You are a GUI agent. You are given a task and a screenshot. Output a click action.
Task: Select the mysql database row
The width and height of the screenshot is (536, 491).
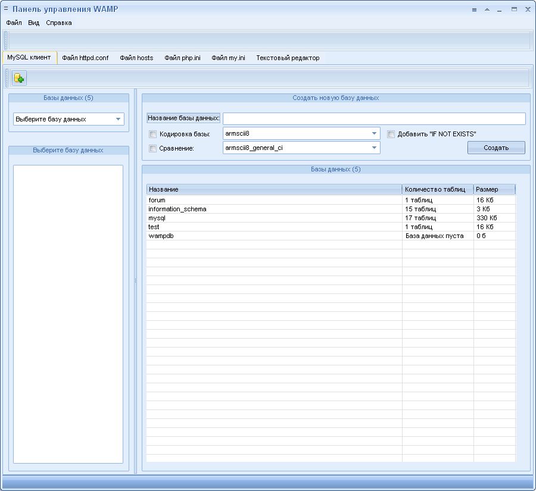pyautogui.click(x=331, y=218)
